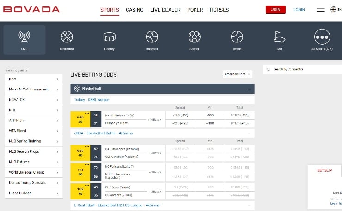Select the Golf flag icon
Screen dimensions: 342x211
(280, 36)
